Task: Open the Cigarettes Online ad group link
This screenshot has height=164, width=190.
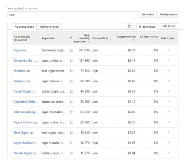Action: [x=26, y=102]
